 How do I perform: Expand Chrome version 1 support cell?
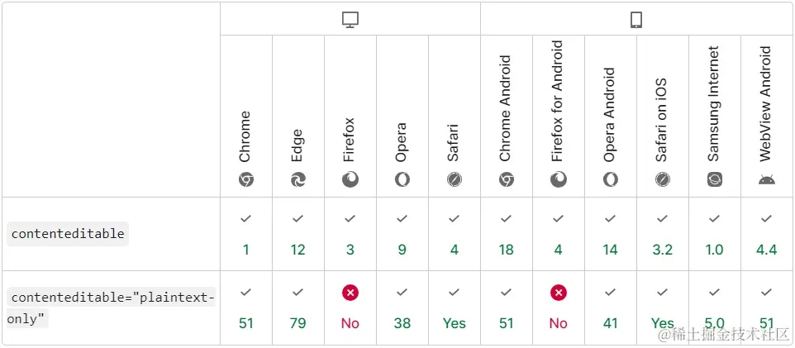(x=246, y=234)
